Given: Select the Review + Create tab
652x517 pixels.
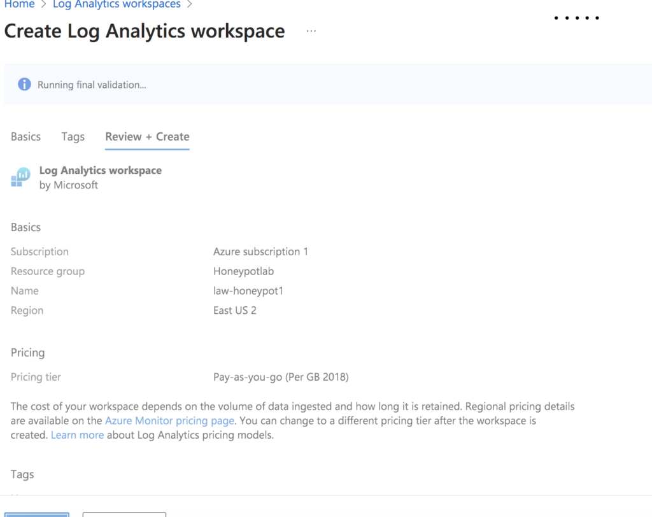Looking at the screenshot, I should pos(147,136).
